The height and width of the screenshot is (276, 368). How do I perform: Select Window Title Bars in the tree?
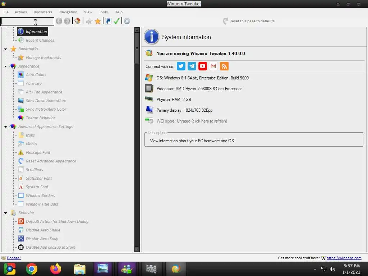tap(42, 204)
